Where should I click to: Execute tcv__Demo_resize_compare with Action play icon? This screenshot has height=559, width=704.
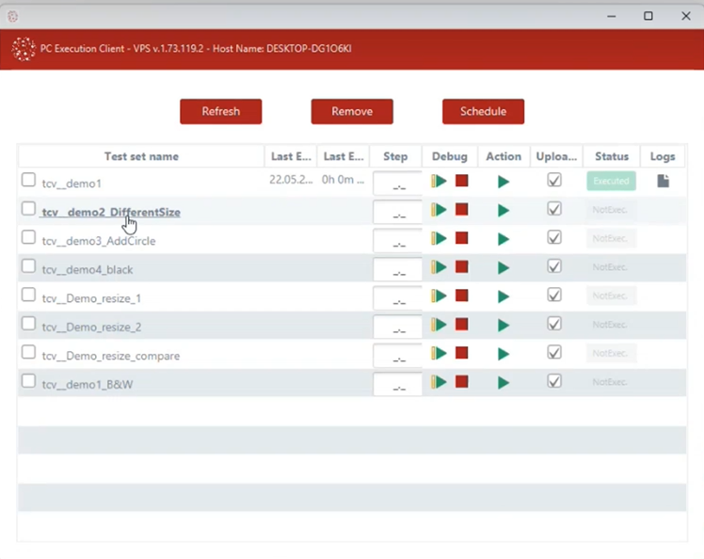504,355
